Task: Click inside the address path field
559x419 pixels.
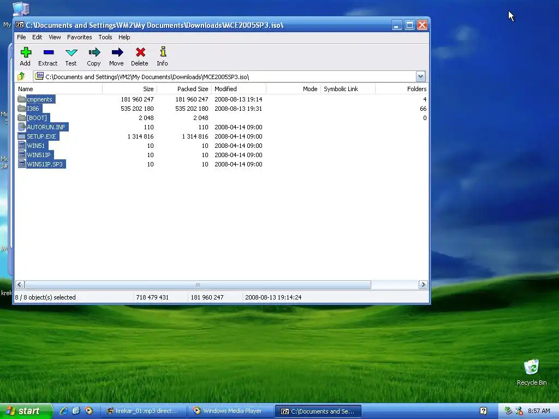Action: tap(224, 76)
